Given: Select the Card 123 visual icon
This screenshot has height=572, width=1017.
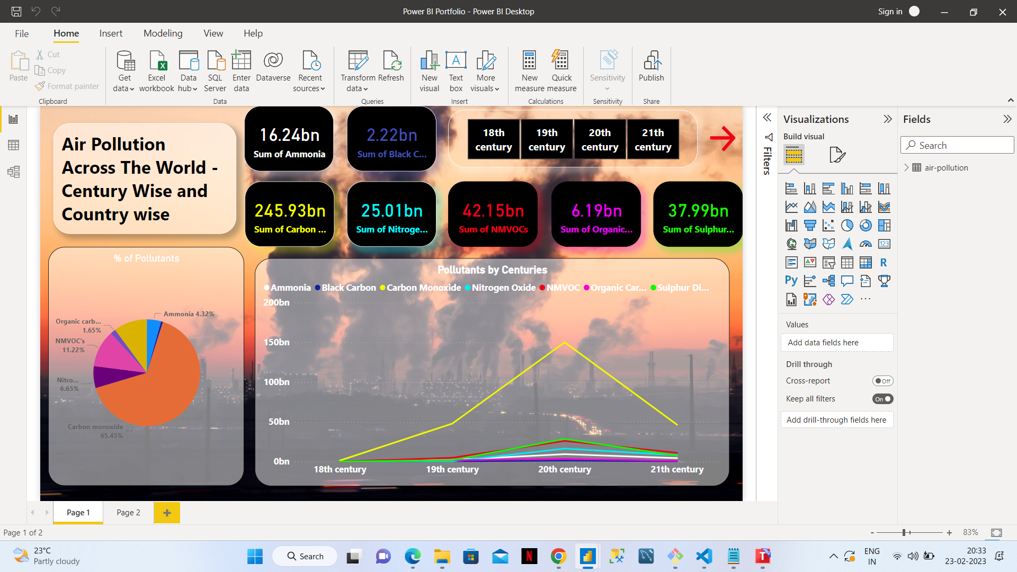Looking at the screenshot, I should point(884,244).
